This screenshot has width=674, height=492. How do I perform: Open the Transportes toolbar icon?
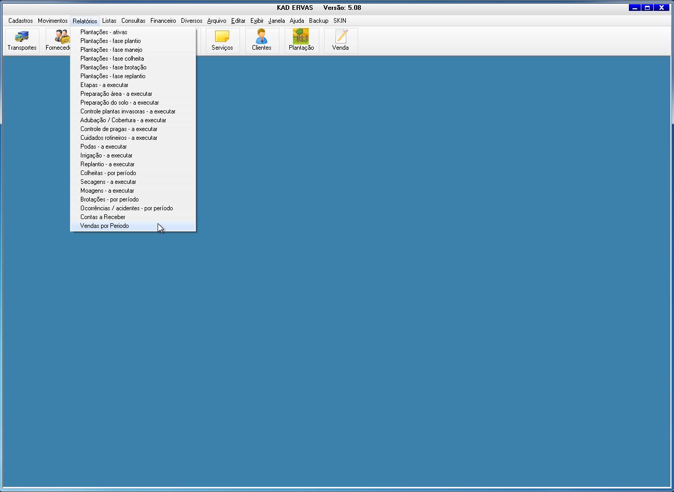pos(22,40)
